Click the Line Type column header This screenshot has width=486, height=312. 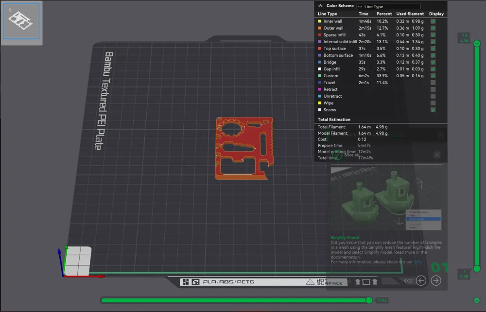pos(327,14)
